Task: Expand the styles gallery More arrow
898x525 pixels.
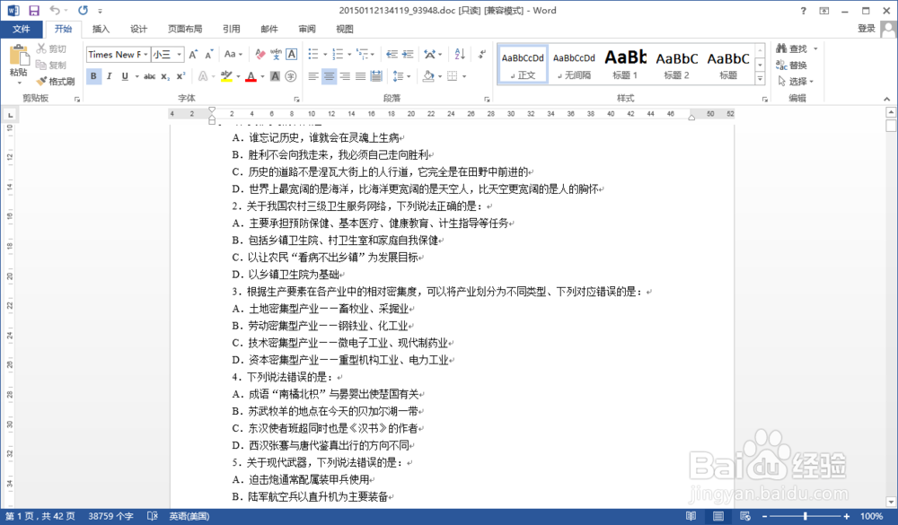Action: coord(760,79)
